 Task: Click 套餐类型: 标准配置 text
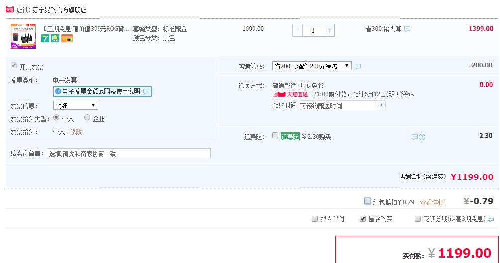[x=160, y=29]
